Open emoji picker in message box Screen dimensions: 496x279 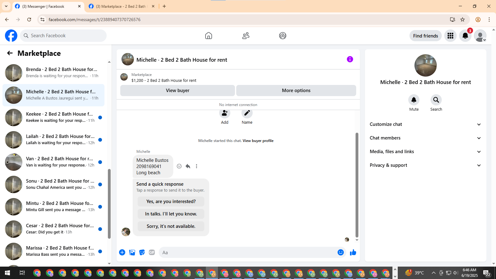pos(341,252)
